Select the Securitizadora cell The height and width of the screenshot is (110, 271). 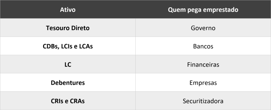(x=203, y=101)
